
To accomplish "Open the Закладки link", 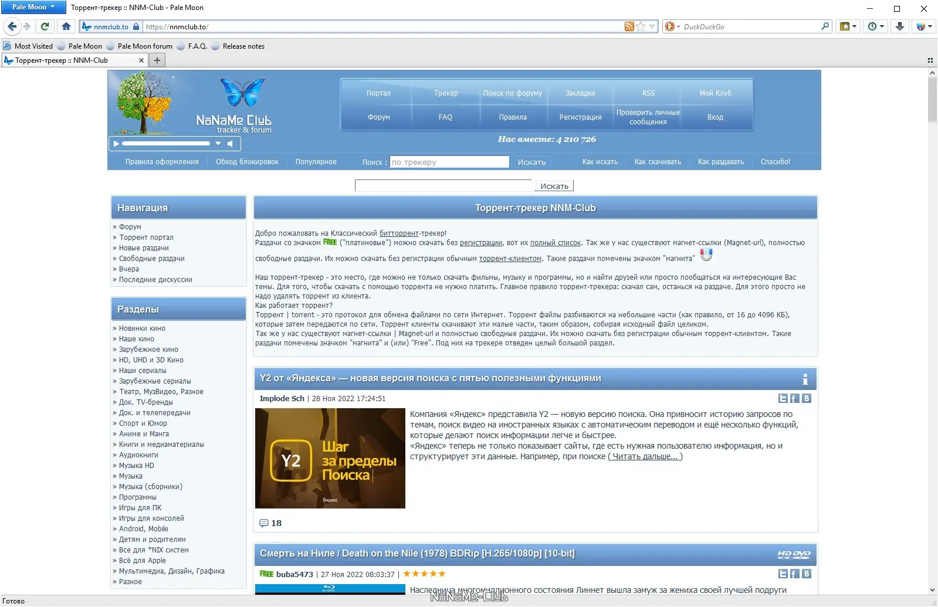I will (580, 93).
